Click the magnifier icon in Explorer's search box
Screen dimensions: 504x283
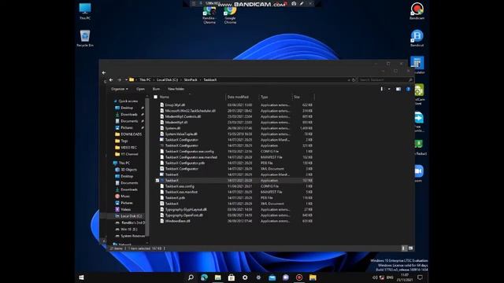pos(410,80)
